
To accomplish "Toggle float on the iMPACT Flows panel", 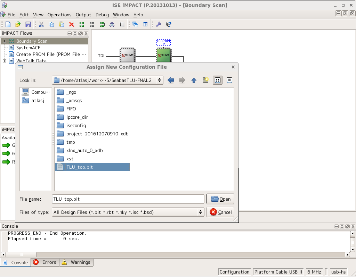I will click(80, 33).
